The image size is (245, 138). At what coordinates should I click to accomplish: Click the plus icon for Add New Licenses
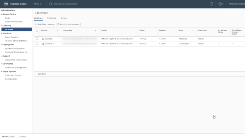(36, 24)
